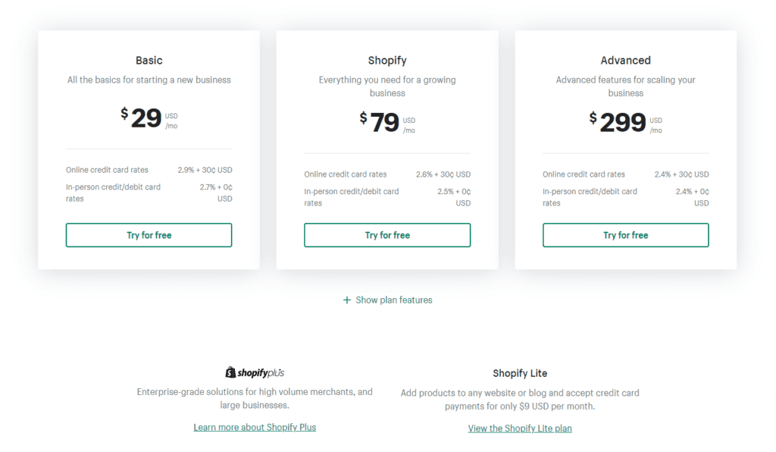Click the Advanced plan card

pyautogui.click(x=625, y=149)
